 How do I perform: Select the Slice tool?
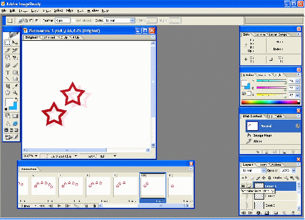8,50
